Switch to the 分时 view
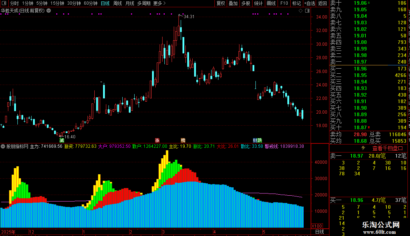 pyautogui.click(x=15, y=3)
